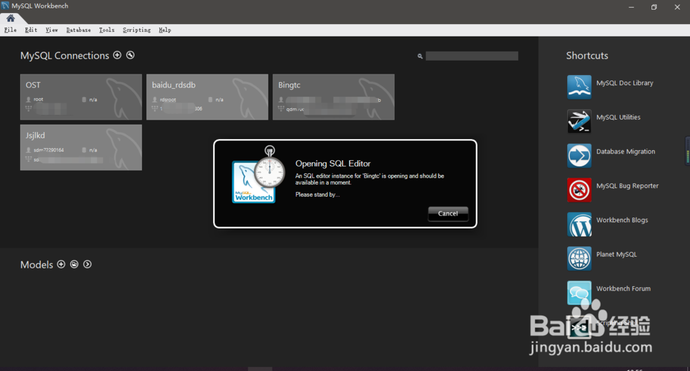Click the MySQL Doc Library label
This screenshot has width=690, height=371.
pos(624,83)
